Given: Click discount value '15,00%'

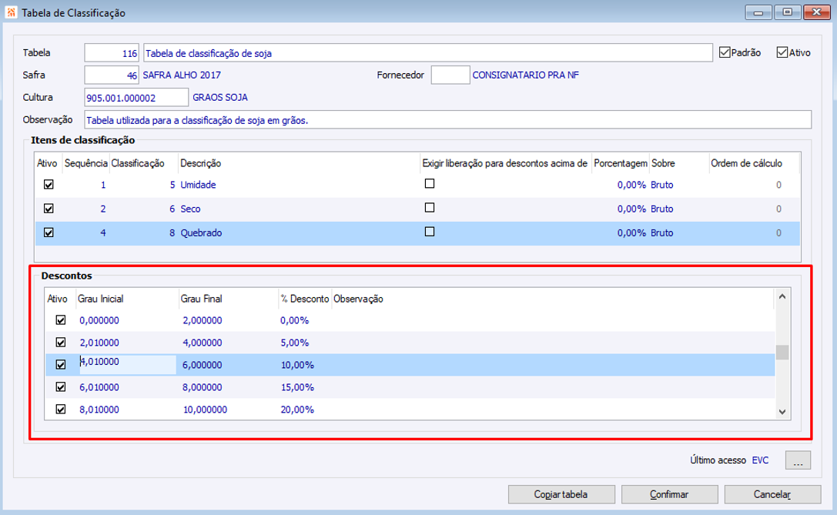Looking at the screenshot, I should (x=297, y=387).
